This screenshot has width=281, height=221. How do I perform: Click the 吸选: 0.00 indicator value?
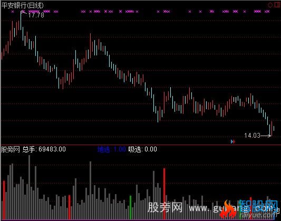tap(143, 149)
